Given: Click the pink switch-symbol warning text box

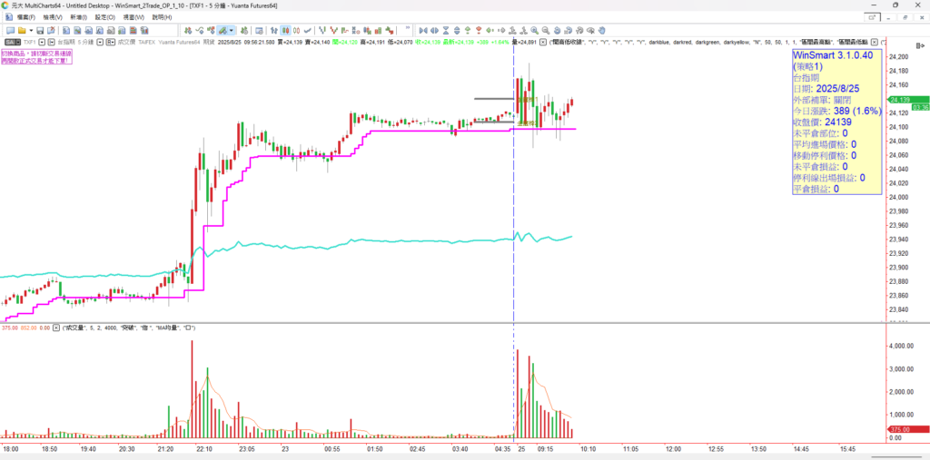Looking at the screenshot, I should point(38,57).
